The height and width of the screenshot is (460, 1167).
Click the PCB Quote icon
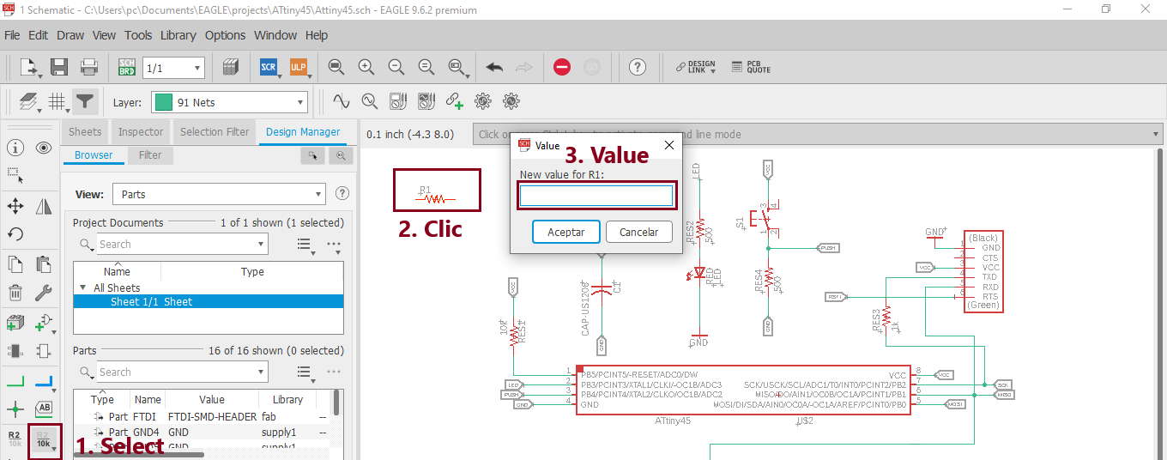click(751, 67)
